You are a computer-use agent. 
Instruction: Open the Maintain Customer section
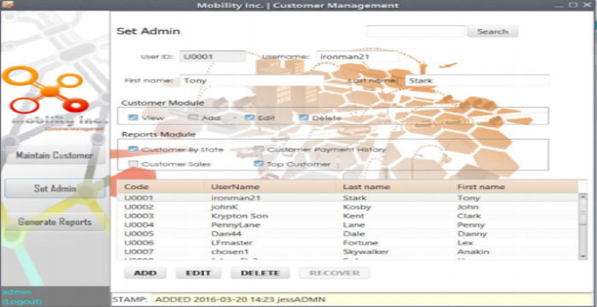[x=55, y=155]
